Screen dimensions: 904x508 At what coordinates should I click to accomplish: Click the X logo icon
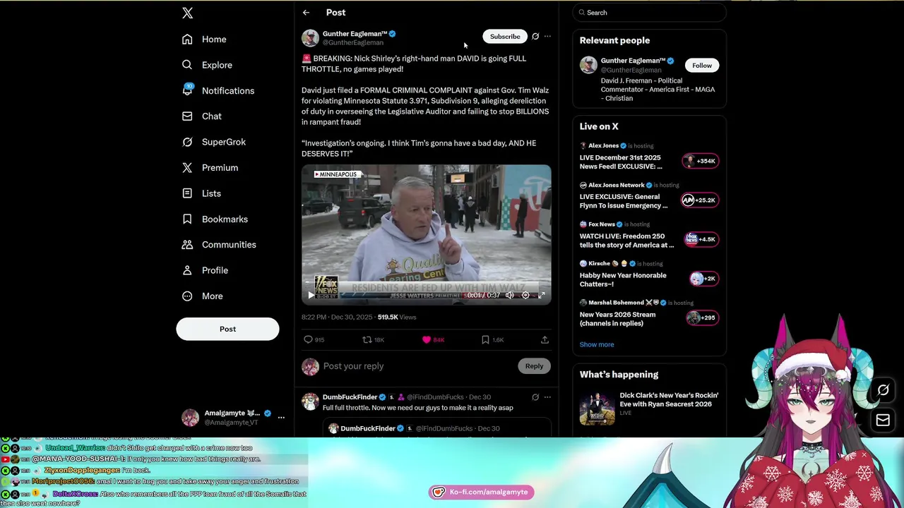pos(187,13)
